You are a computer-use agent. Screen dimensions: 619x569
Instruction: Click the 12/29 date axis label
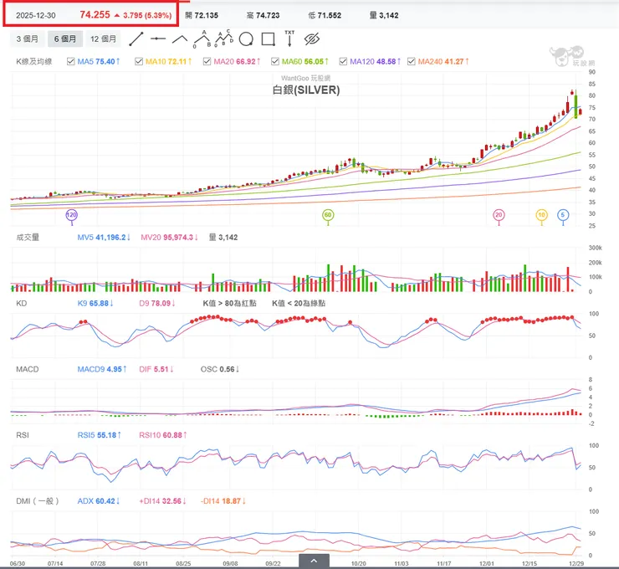(x=577, y=563)
